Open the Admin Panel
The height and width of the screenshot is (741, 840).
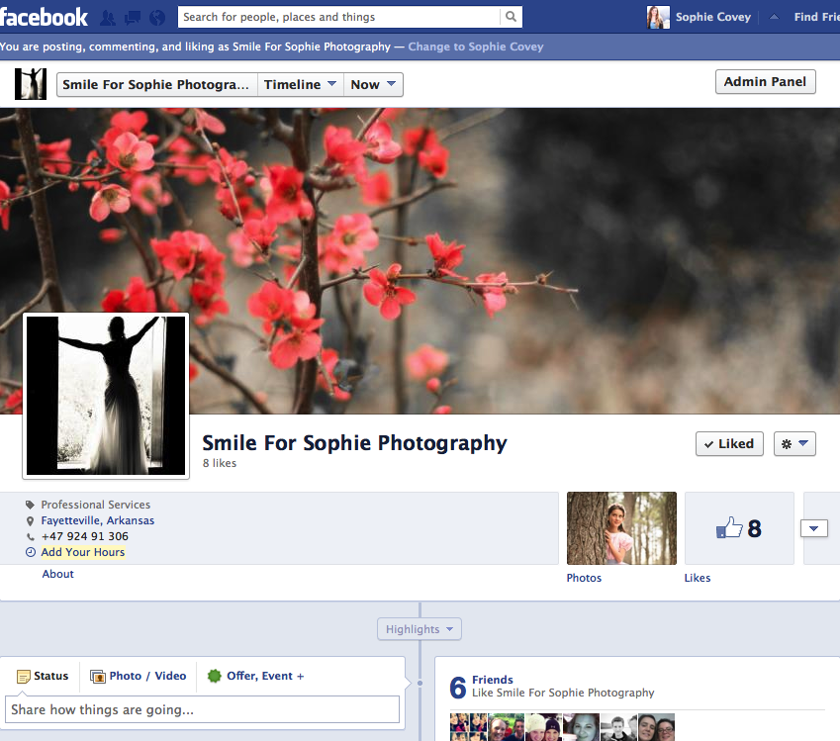tap(766, 81)
